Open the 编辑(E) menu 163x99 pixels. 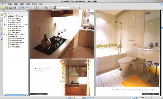(x=10, y=4)
